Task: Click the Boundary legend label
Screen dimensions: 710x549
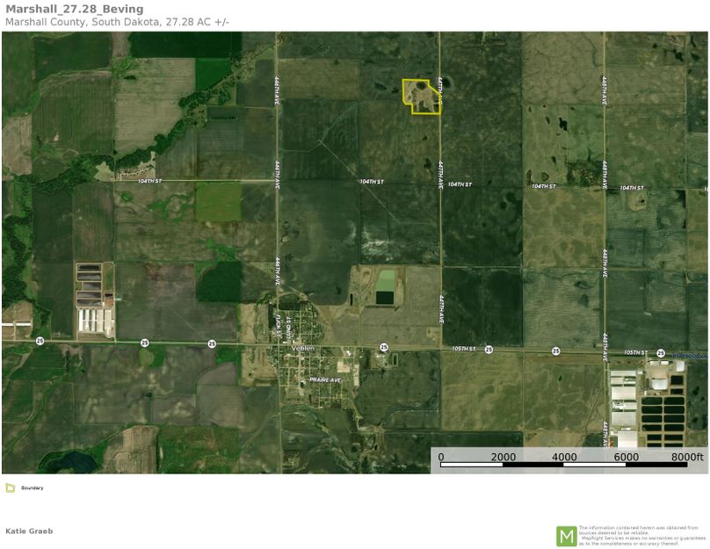Action: click(32, 488)
